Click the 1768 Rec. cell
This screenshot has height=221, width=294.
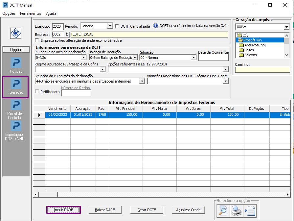coord(102,115)
